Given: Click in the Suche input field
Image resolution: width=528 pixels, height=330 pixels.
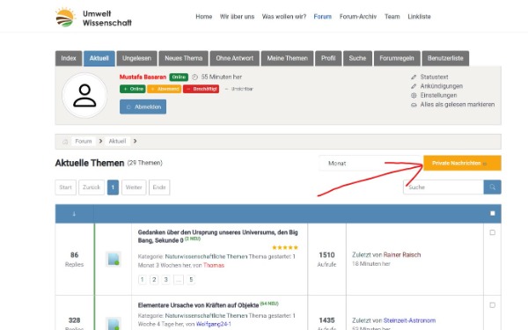Looking at the screenshot, I should tap(444, 187).
